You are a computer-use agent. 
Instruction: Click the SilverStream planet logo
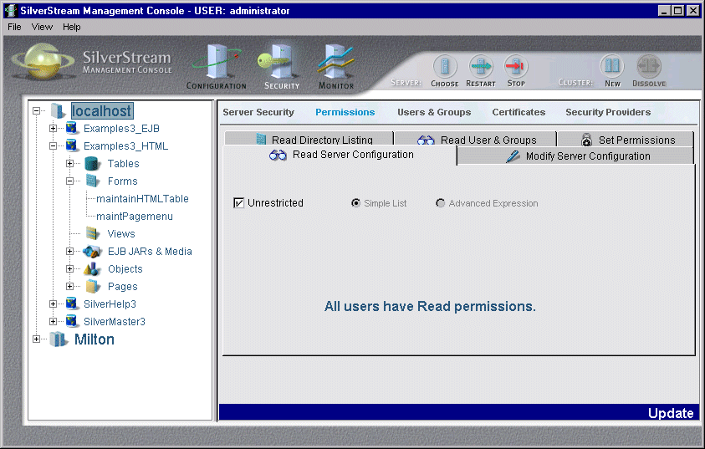[43, 62]
